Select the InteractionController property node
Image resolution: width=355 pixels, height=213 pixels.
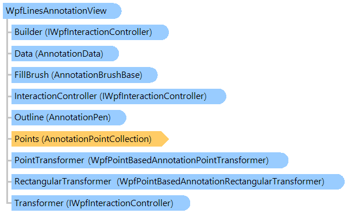pyautogui.click(x=119, y=96)
